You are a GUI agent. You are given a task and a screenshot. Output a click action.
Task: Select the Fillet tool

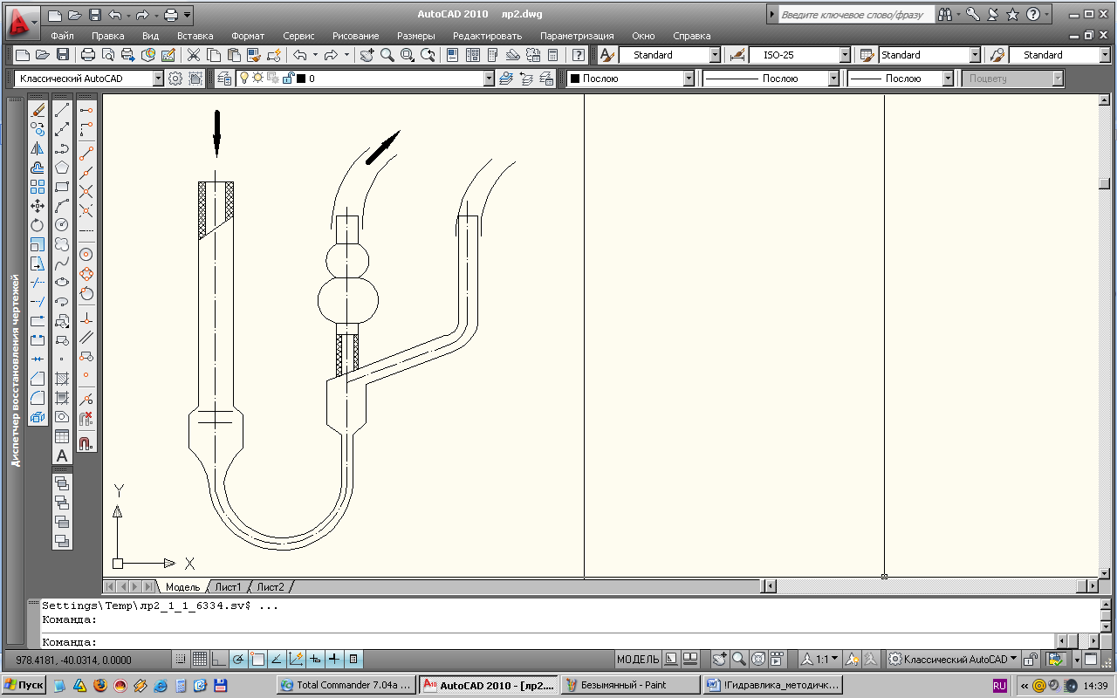[38, 398]
